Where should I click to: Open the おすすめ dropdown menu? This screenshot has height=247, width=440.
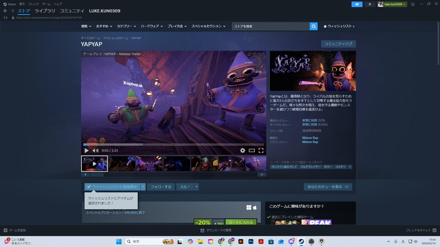pos(104,26)
